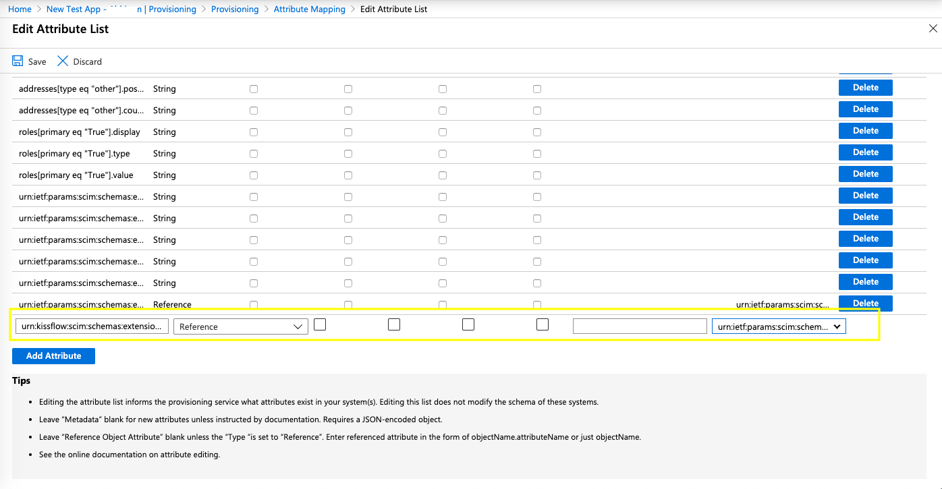This screenshot has width=942, height=489.
Task: Expand the urn:ietf:params:scim:schem... dropdown
Action: click(779, 326)
